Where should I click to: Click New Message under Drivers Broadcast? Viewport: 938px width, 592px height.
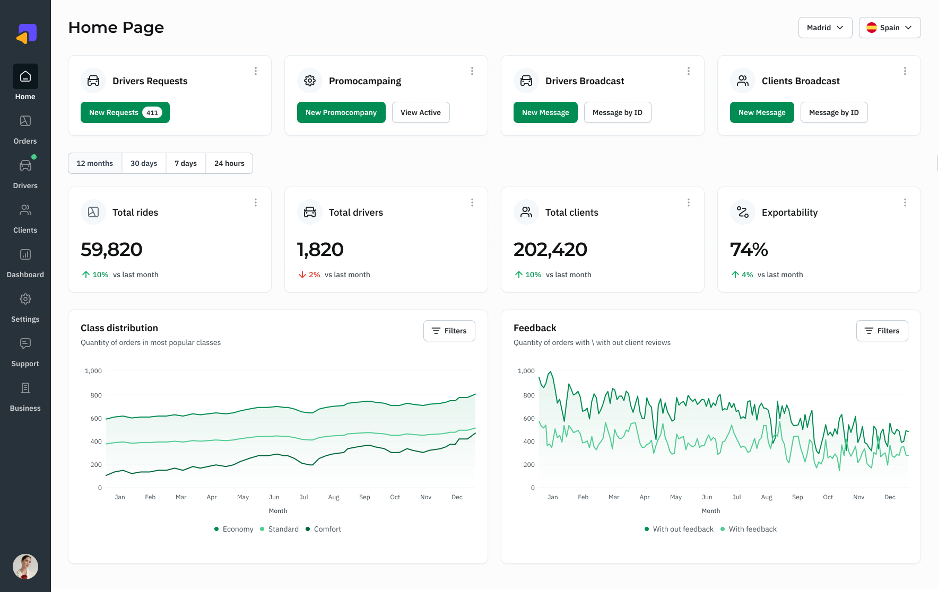pyautogui.click(x=545, y=112)
